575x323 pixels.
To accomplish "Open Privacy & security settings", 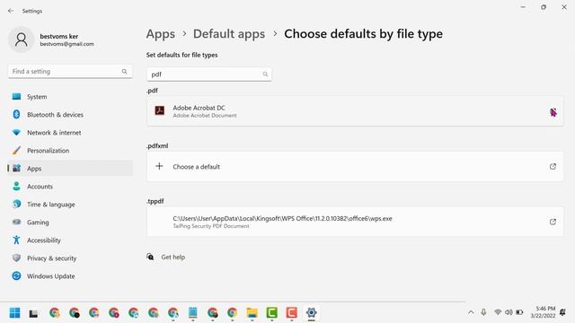I will click(70, 258).
